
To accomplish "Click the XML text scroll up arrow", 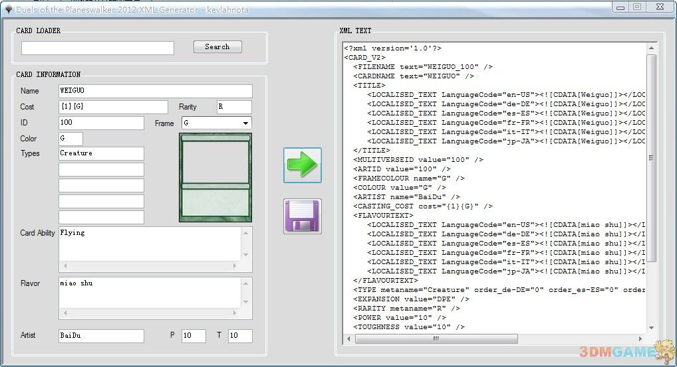I will (651, 48).
